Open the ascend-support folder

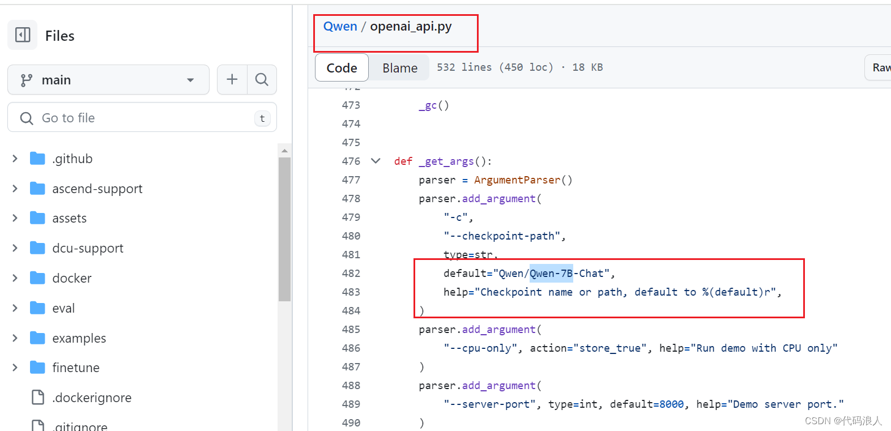point(97,189)
